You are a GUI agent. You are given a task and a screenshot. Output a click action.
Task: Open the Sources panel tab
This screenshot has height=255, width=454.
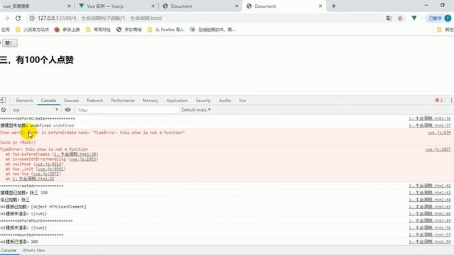point(71,101)
